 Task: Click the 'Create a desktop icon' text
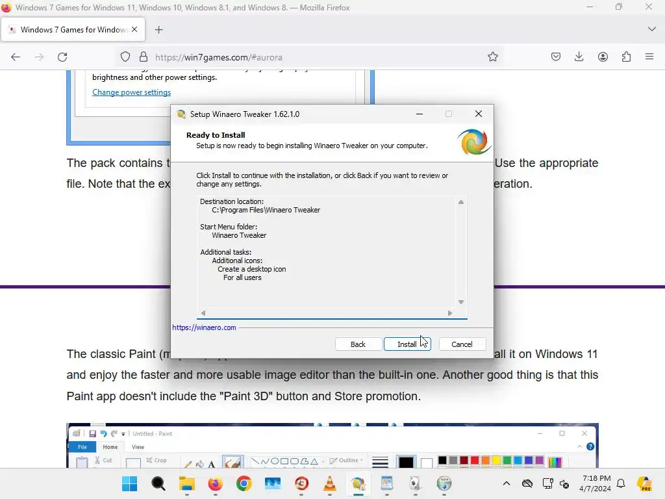(252, 269)
